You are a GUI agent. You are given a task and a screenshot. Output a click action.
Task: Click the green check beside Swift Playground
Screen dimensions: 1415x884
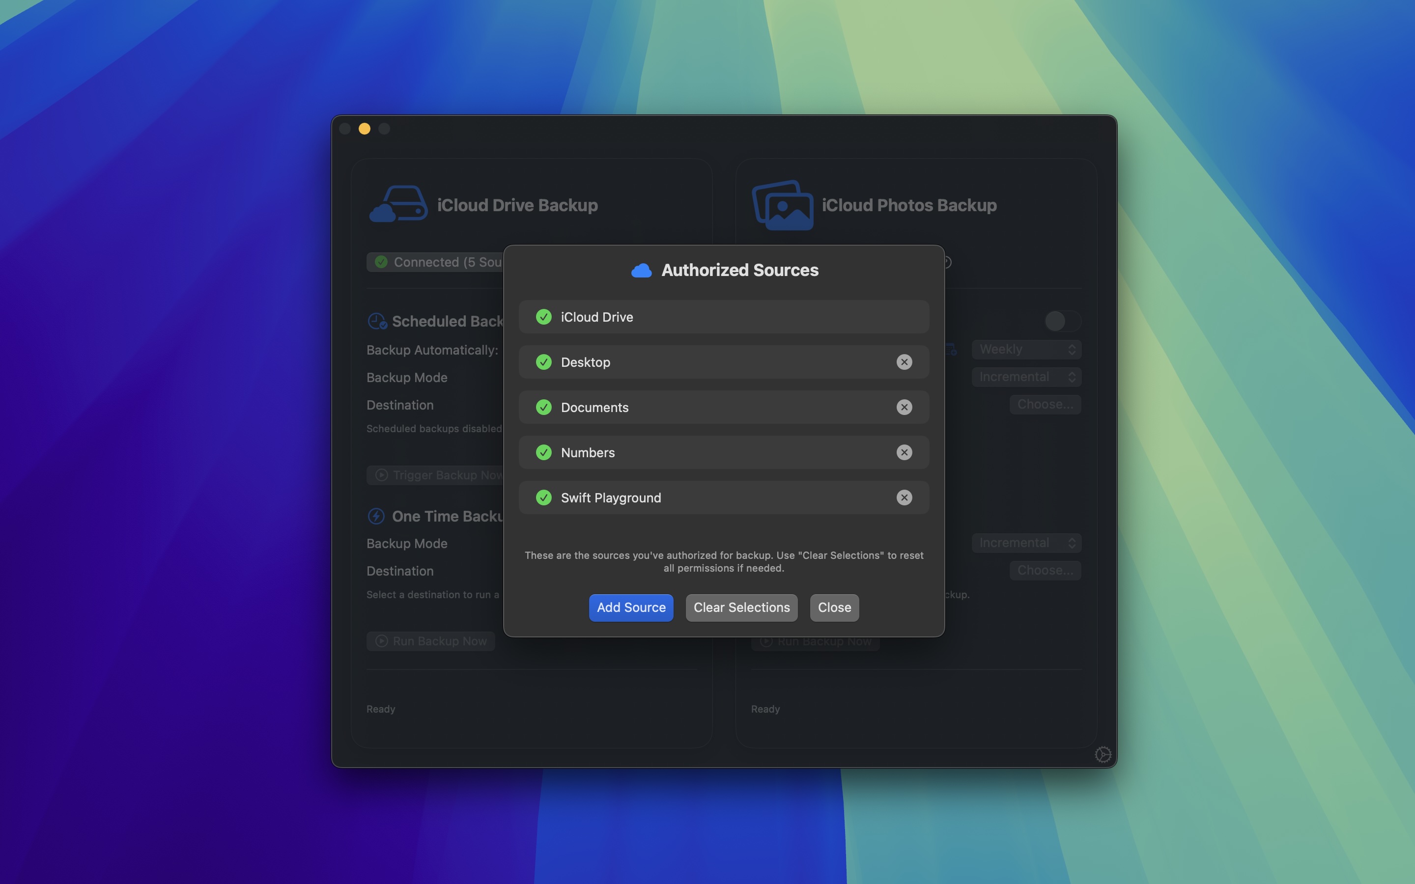(x=544, y=497)
